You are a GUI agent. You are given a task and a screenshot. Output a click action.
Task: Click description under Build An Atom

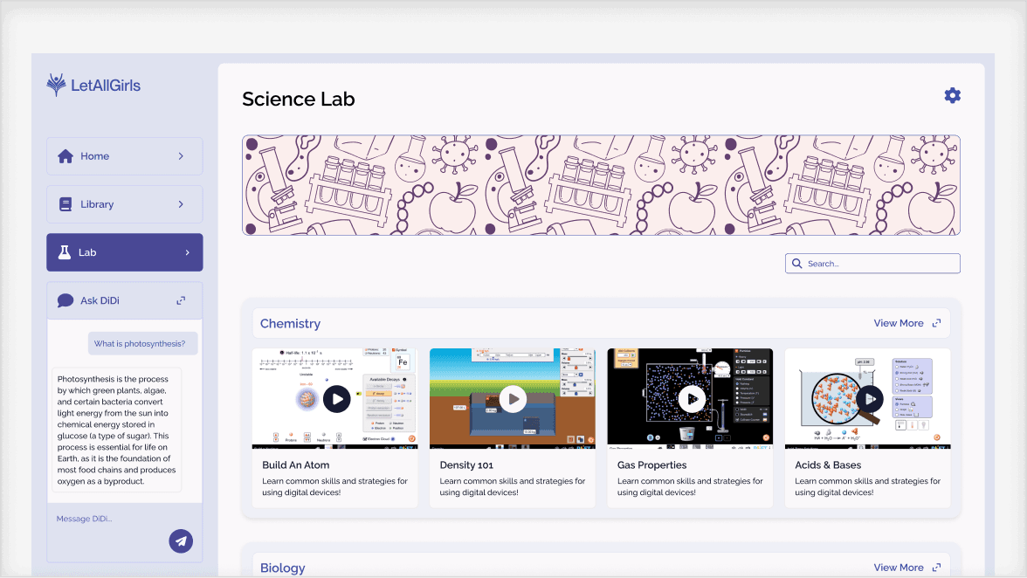(334, 486)
